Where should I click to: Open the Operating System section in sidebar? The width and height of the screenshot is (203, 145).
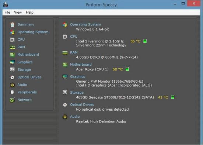click(33, 32)
